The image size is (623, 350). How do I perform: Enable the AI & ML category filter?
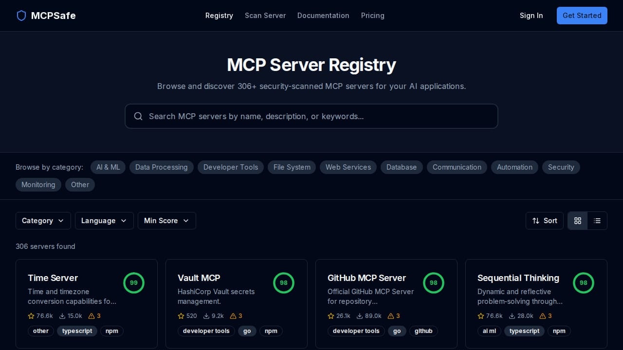coord(108,167)
